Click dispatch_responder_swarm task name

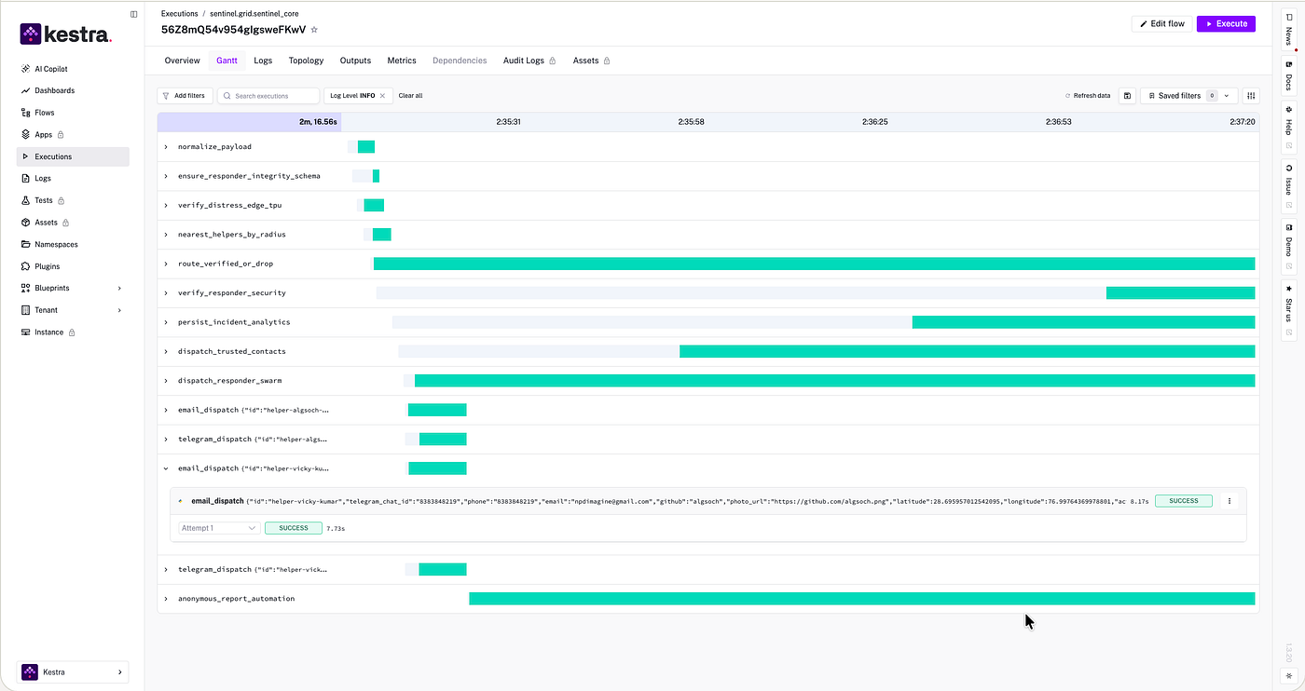pos(229,381)
